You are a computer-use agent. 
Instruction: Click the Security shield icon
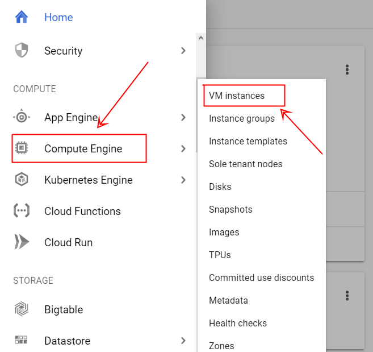tap(22, 50)
